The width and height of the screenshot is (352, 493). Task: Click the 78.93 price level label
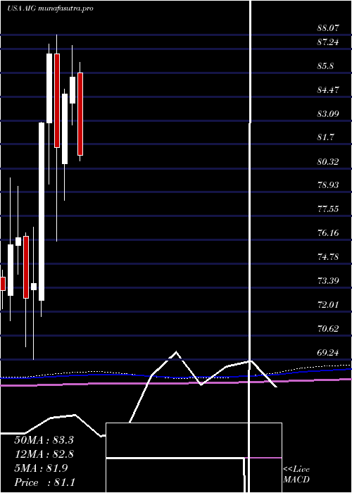coord(328,185)
